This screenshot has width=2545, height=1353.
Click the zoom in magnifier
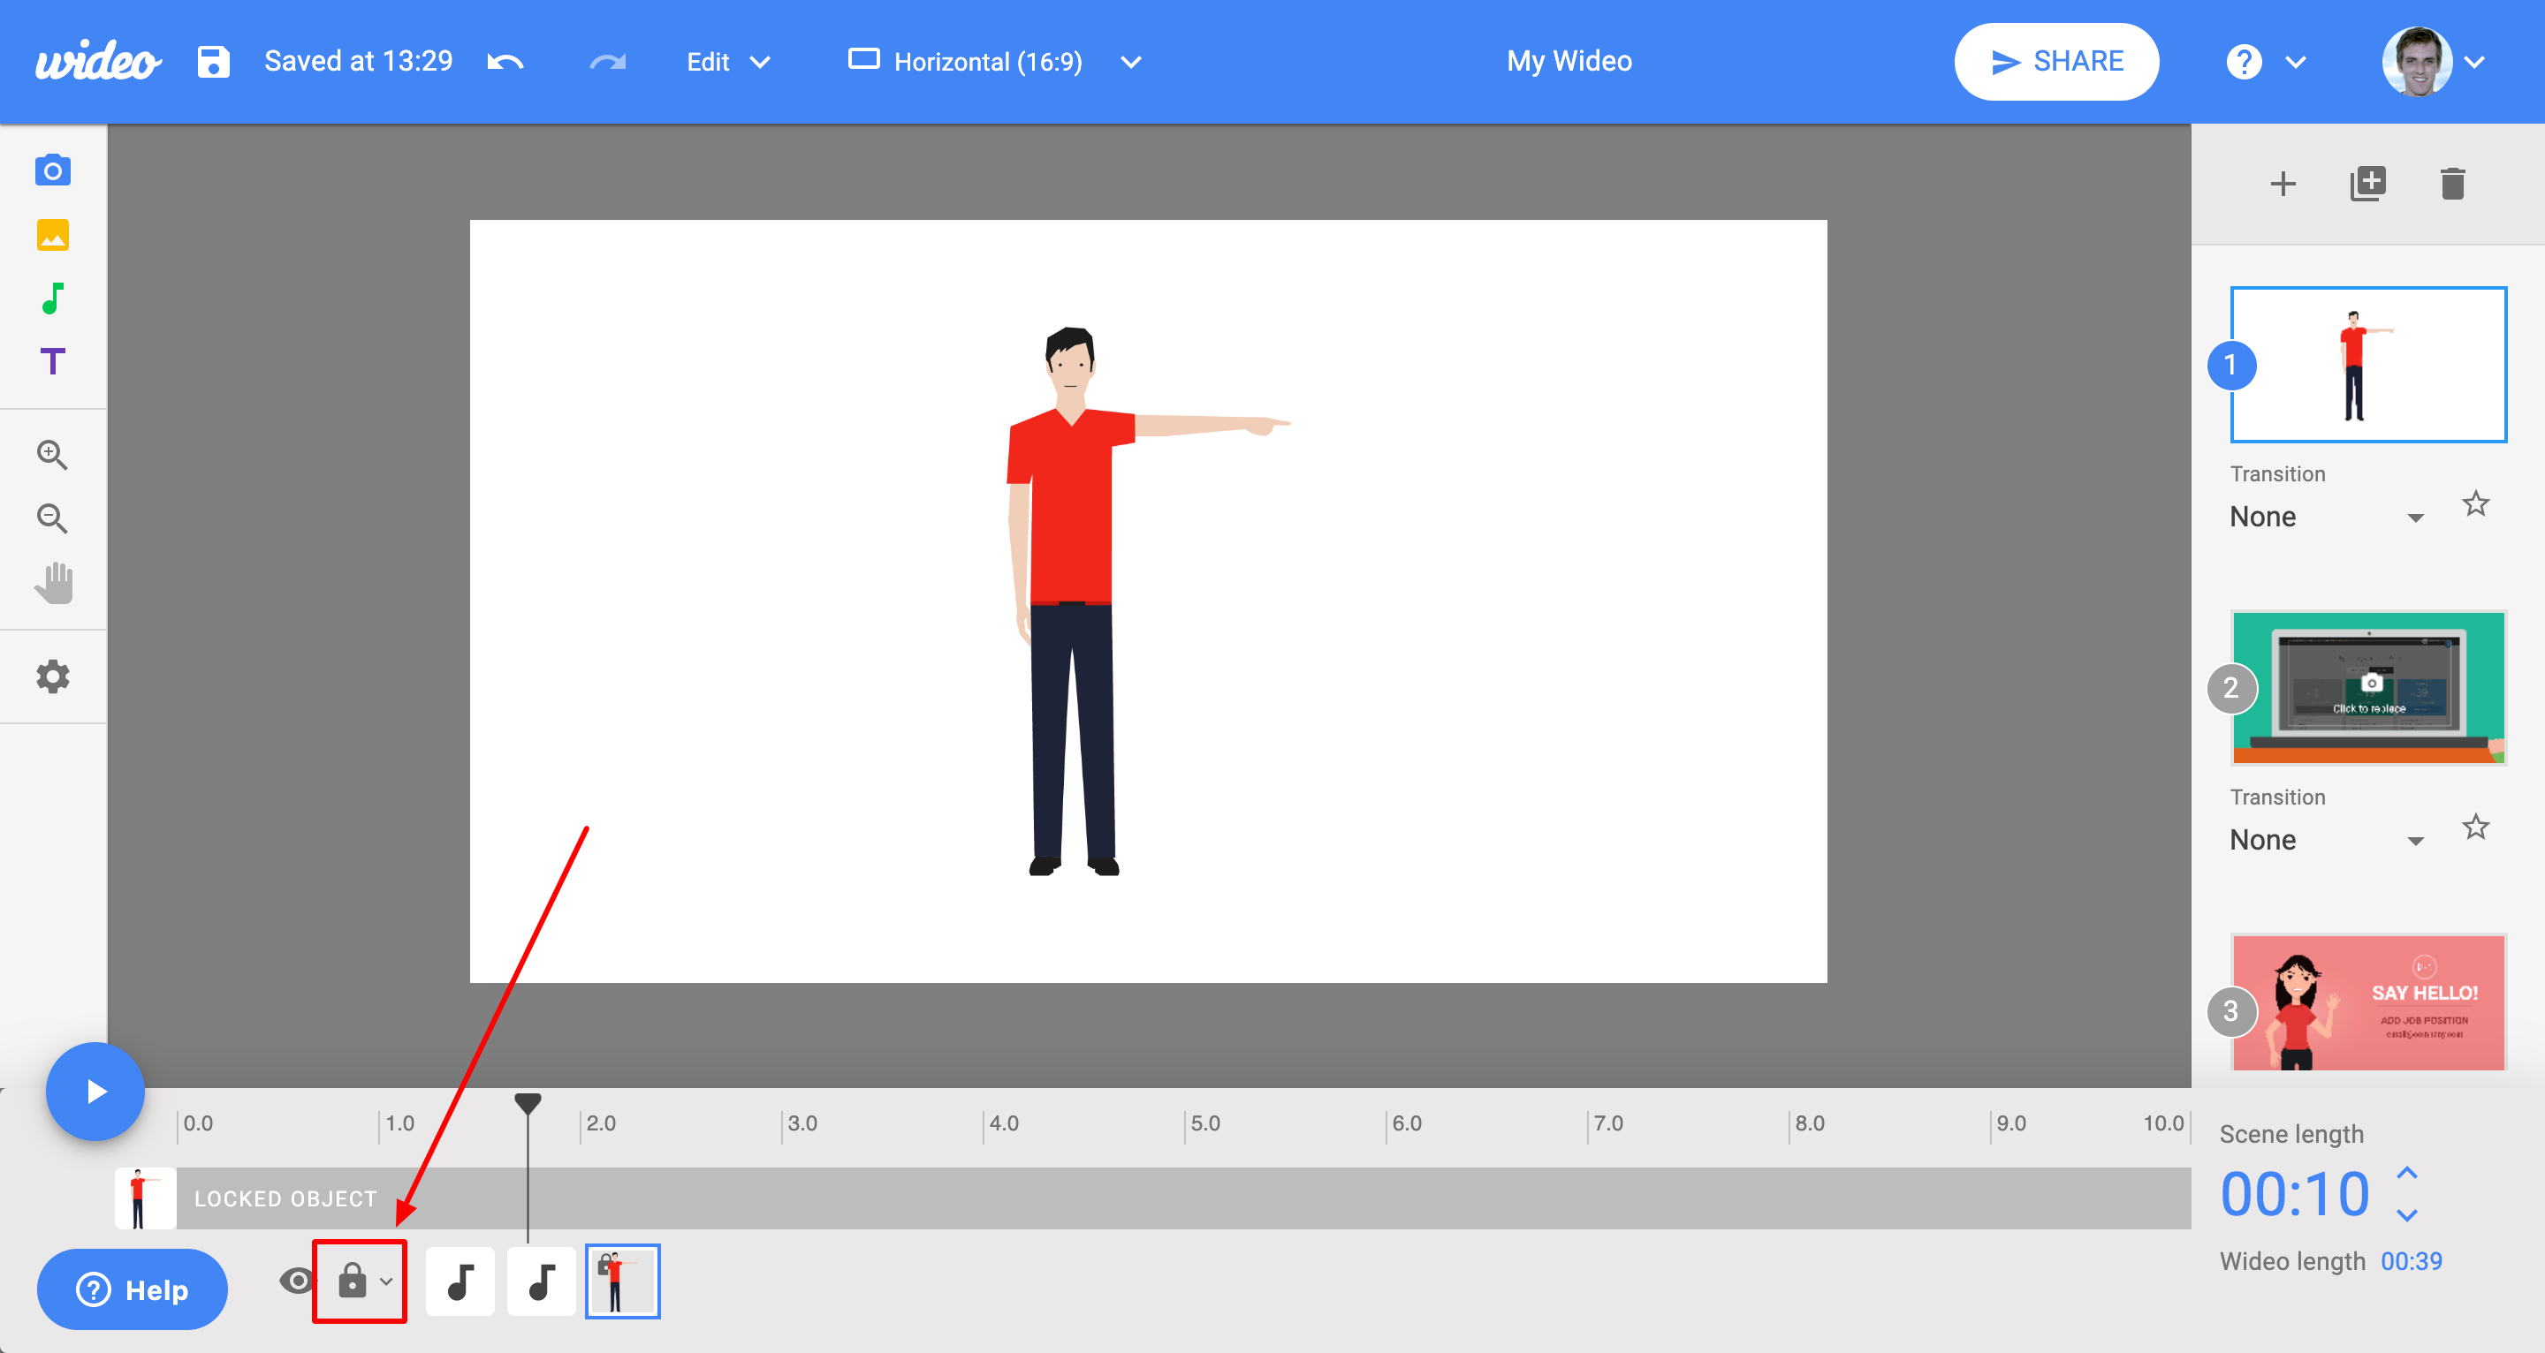coord(52,454)
